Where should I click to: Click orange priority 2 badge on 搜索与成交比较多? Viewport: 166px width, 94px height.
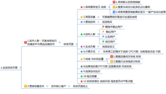tap(114, 7)
